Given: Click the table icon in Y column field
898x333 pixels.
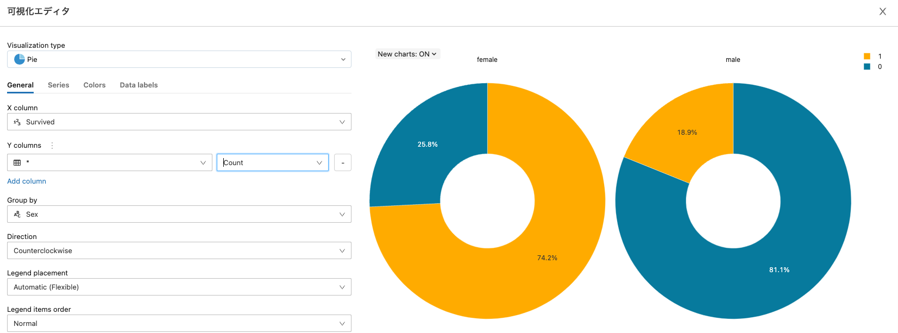Looking at the screenshot, I should (x=17, y=162).
